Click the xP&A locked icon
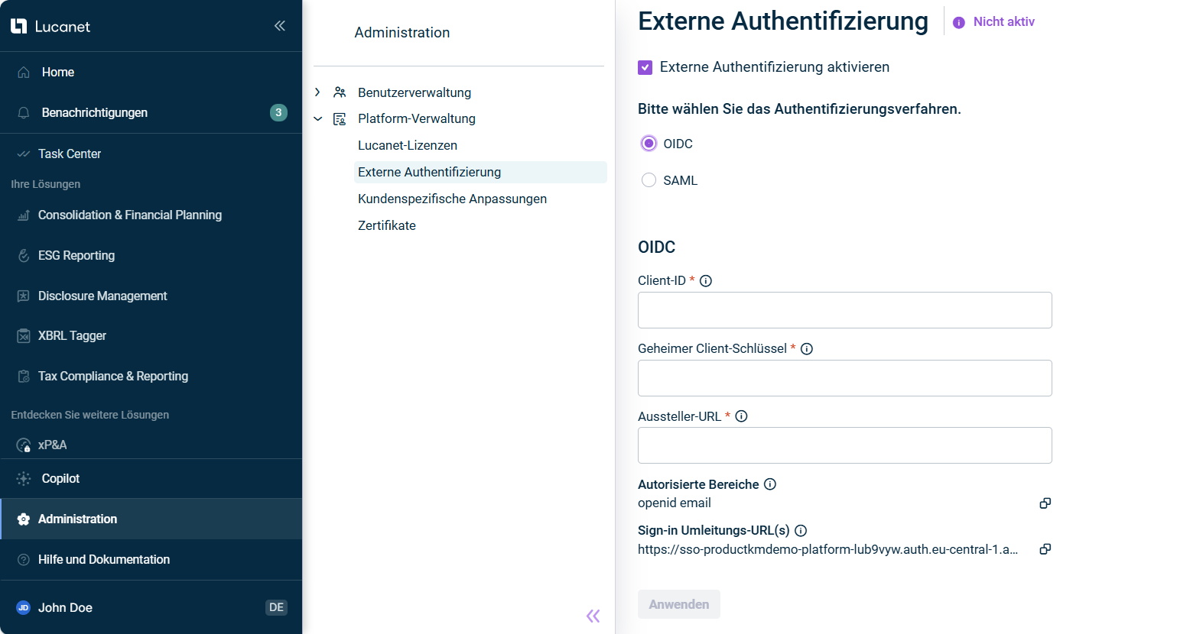This screenshot has height=634, width=1203. click(x=24, y=445)
